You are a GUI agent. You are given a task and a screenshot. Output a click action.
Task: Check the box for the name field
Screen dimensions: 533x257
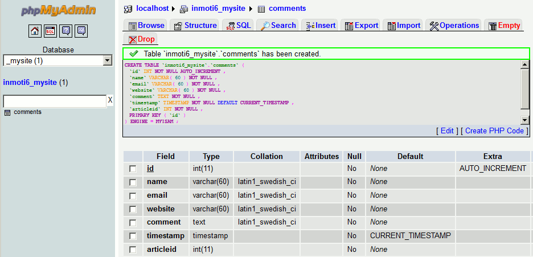point(133,182)
